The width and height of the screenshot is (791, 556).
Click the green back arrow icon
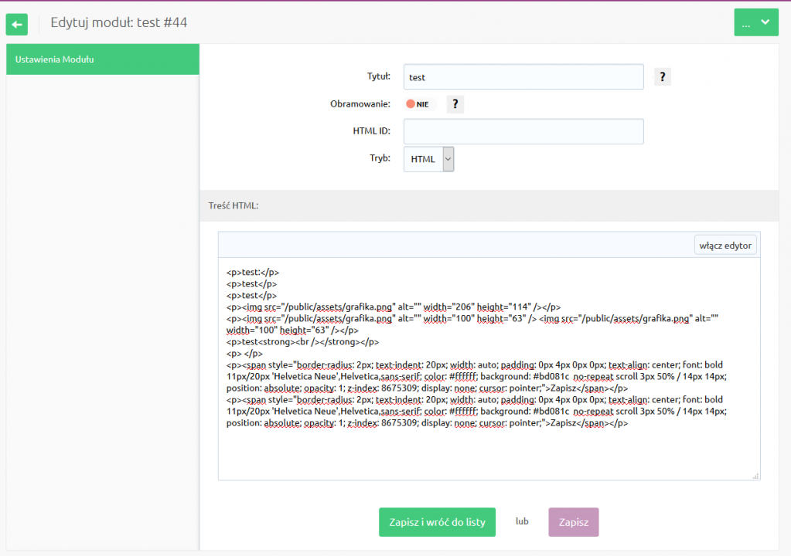coord(17,24)
